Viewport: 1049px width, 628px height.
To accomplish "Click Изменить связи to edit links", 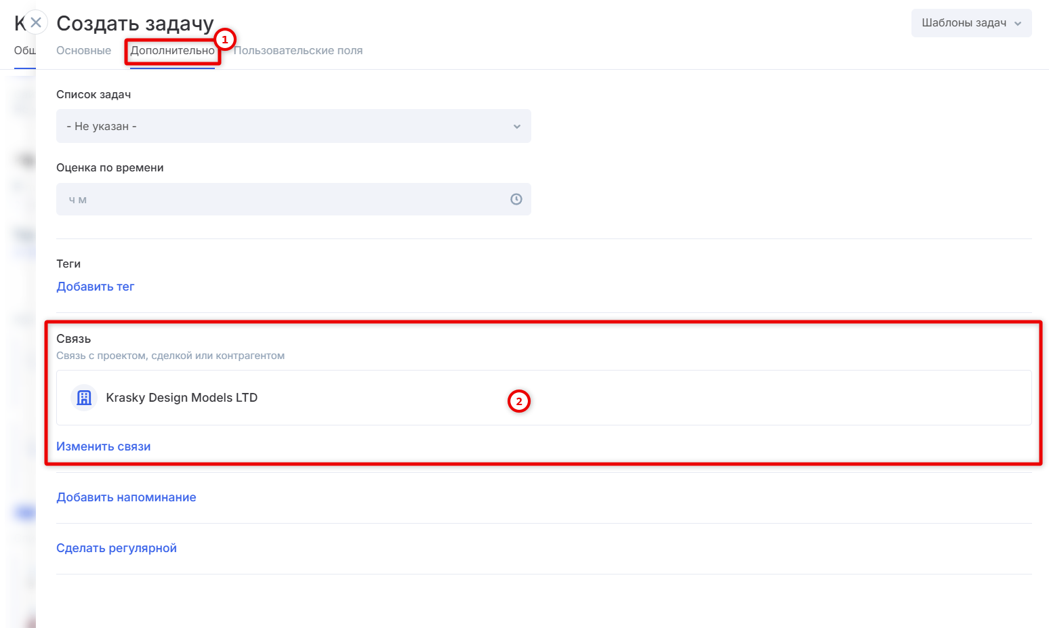I will [x=104, y=446].
